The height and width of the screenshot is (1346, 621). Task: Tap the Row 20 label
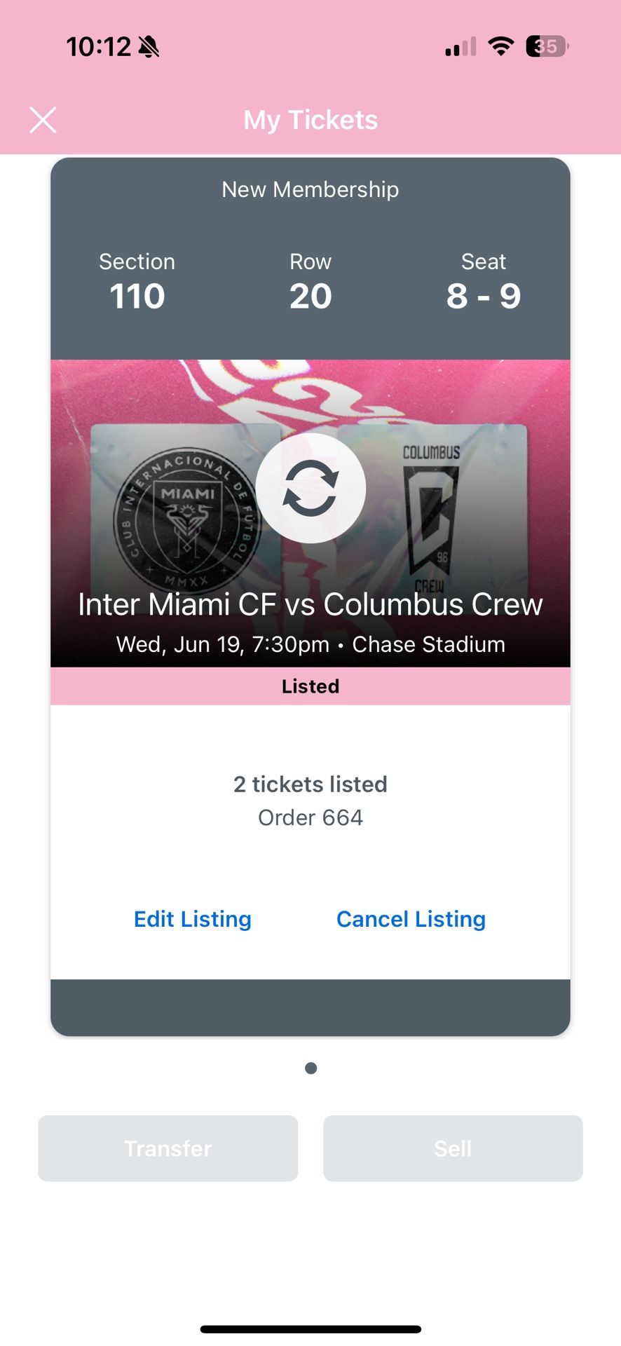tap(310, 281)
